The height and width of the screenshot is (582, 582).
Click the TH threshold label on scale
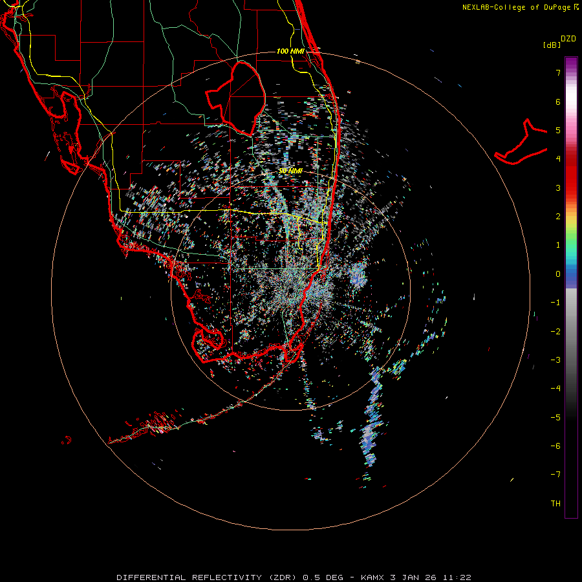click(x=555, y=504)
